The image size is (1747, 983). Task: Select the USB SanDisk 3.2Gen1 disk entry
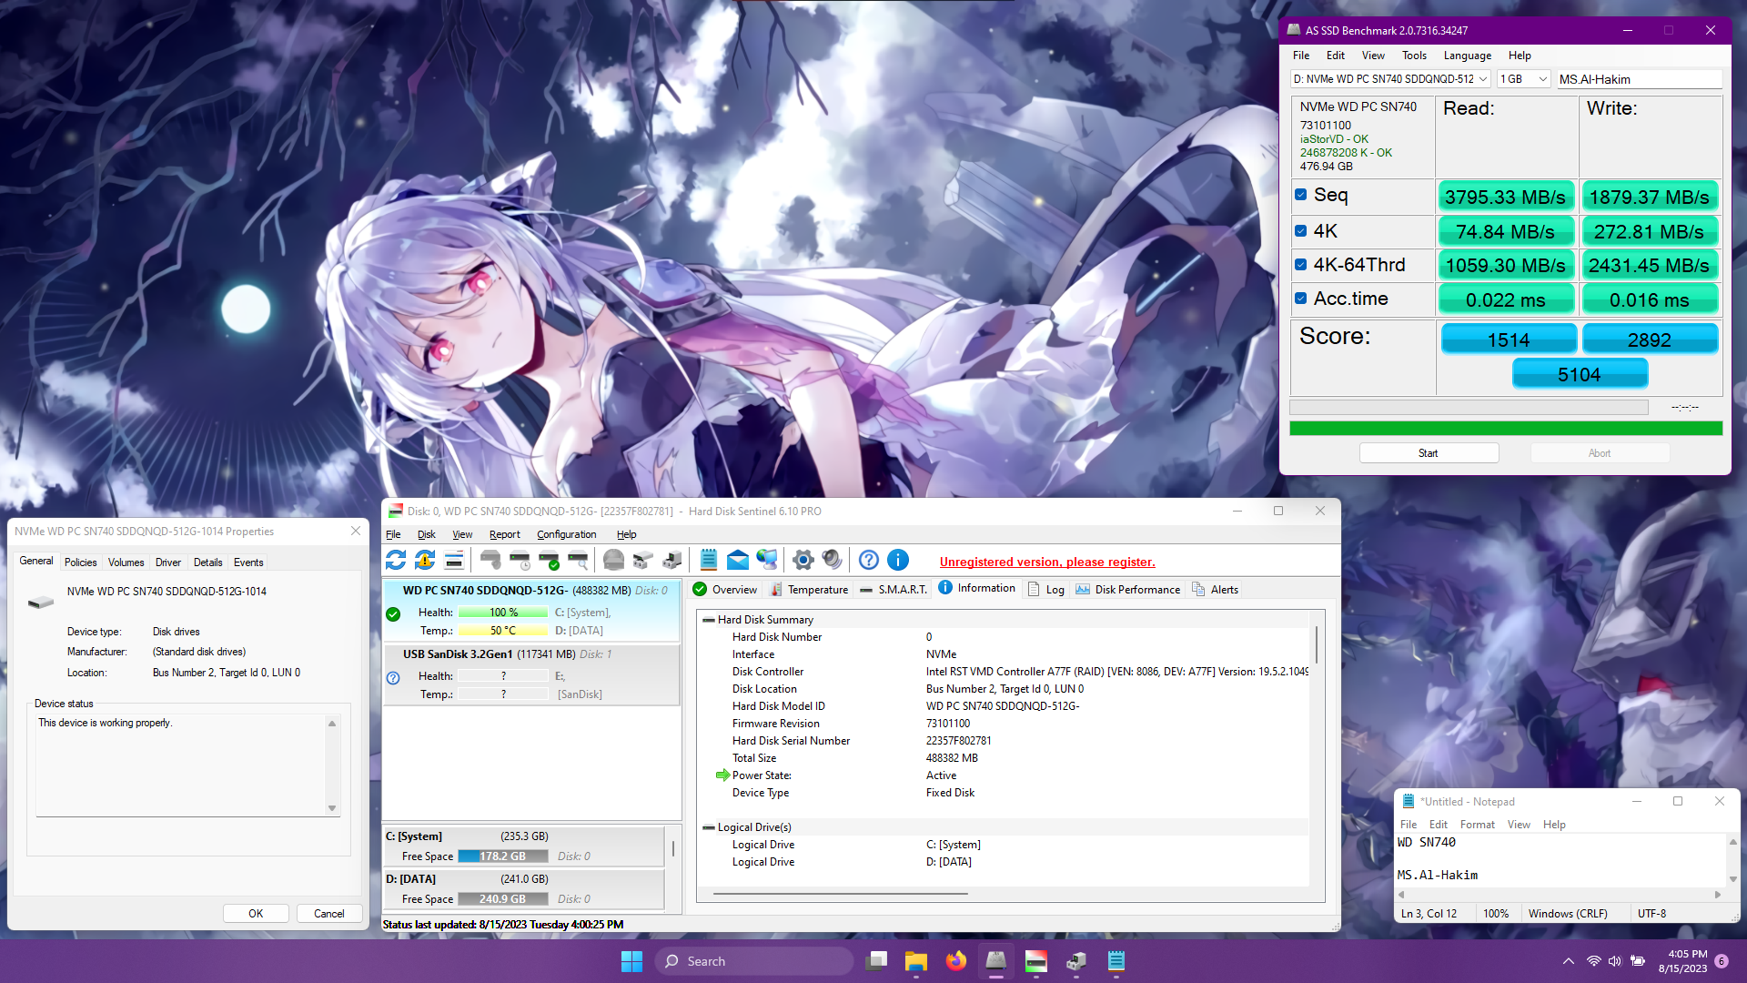tap(531, 674)
